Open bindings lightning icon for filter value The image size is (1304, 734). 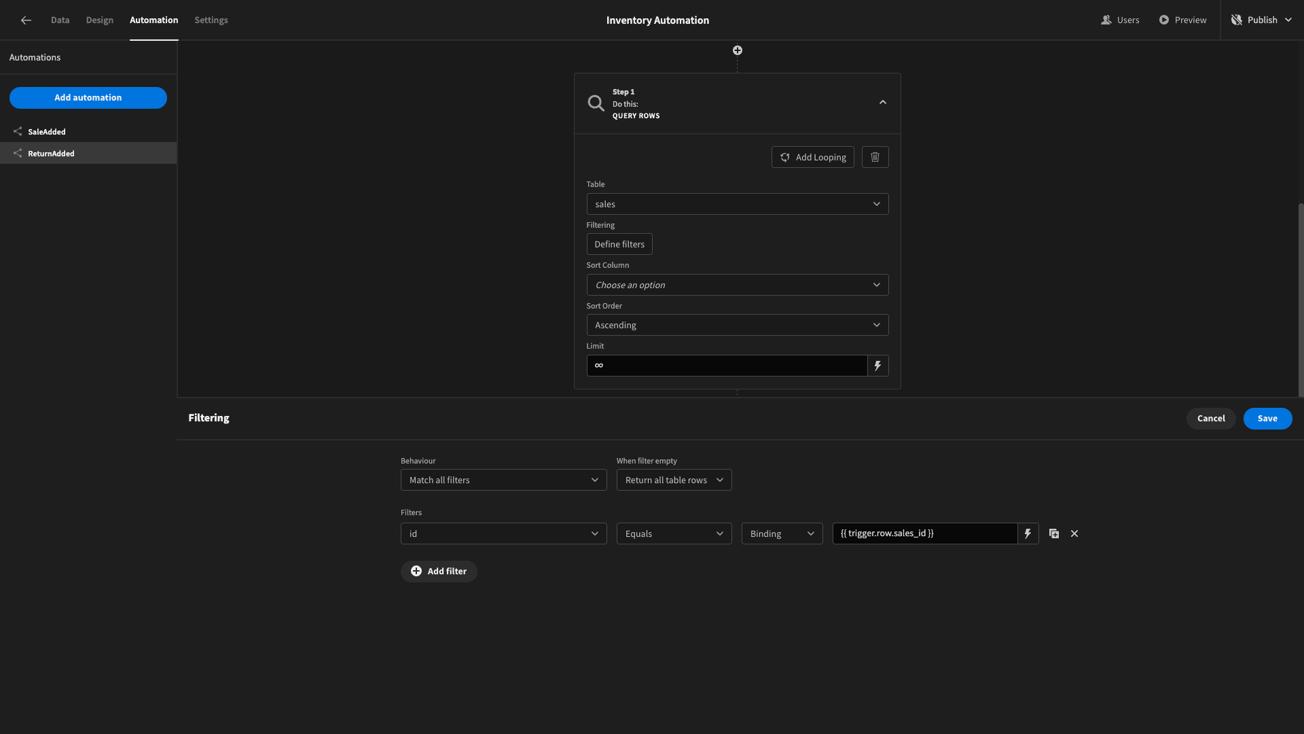(x=1028, y=534)
